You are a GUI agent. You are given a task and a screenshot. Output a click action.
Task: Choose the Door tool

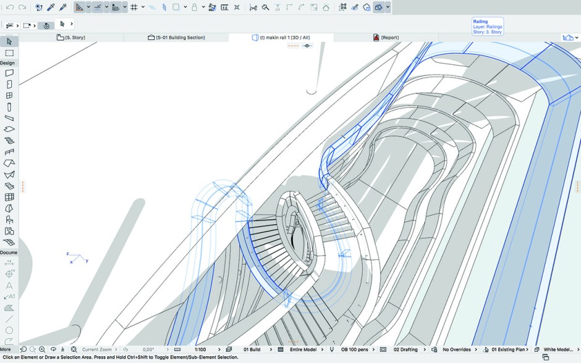point(9,85)
